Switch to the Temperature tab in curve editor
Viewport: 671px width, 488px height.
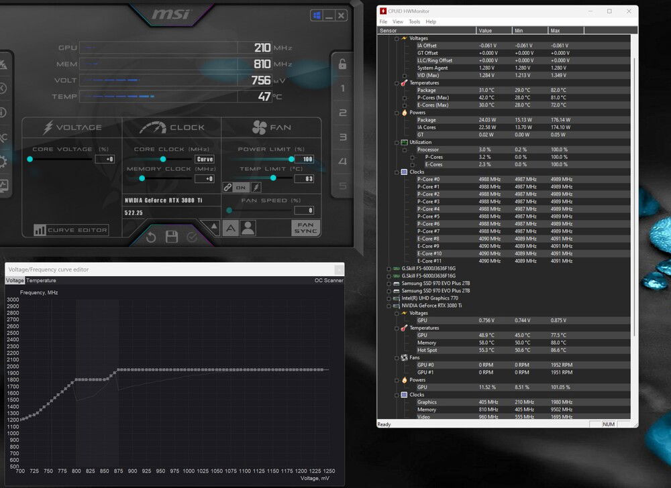[41, 280]
